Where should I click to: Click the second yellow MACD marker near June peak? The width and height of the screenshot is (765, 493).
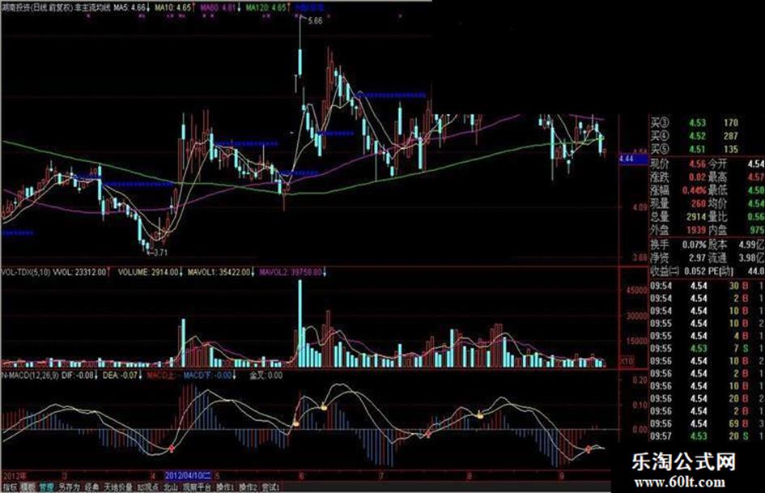(324, 406)
